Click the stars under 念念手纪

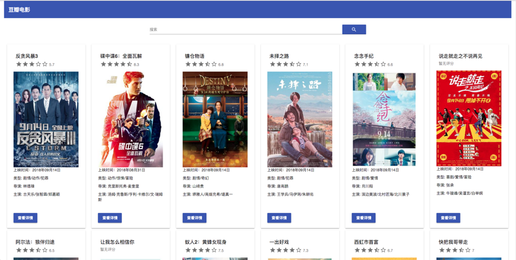370,64
